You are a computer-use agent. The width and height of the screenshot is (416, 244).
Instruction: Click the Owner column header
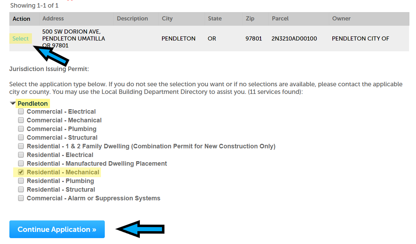341,19
